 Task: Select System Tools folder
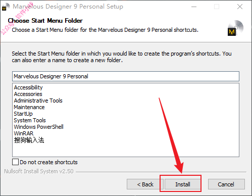coord(30,120)
